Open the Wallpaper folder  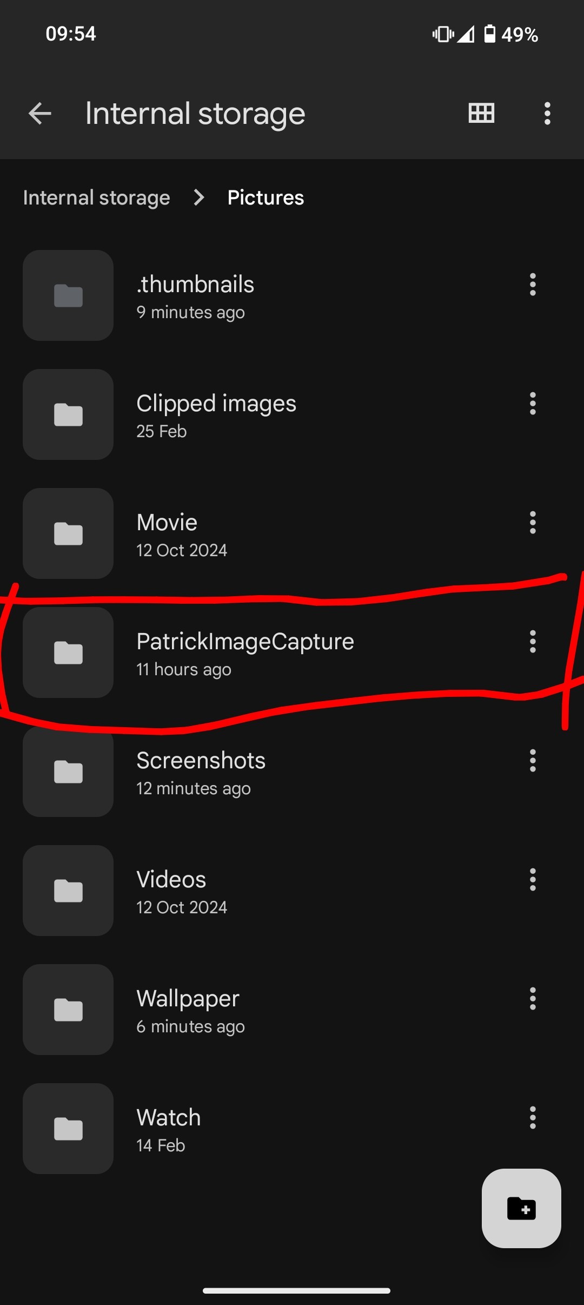click(x=188, y=1010)
